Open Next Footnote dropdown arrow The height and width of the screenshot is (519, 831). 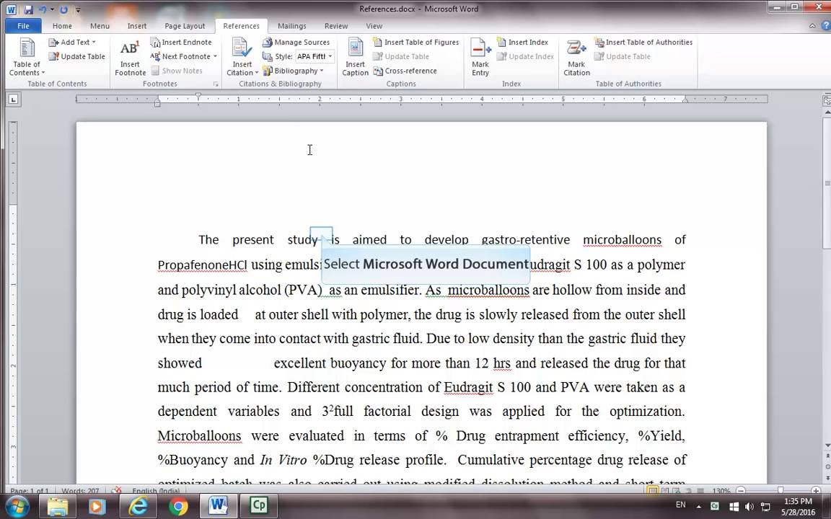[215, 57]
